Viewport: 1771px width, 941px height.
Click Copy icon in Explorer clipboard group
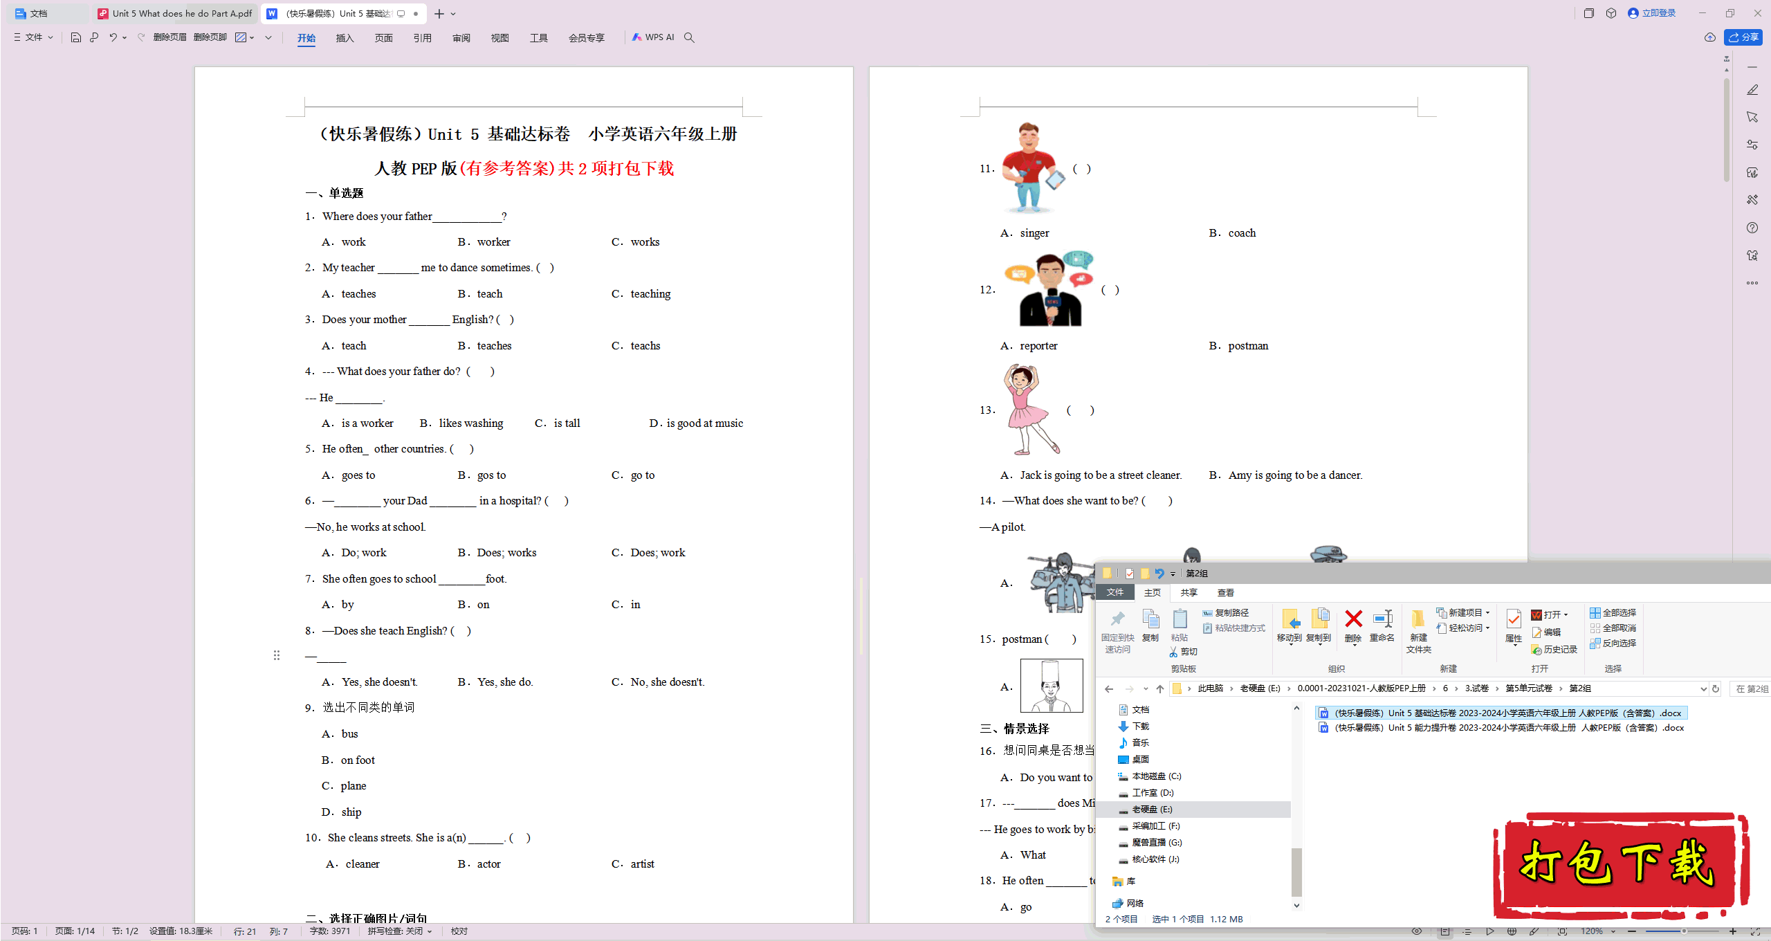[x=1150, y=625]
